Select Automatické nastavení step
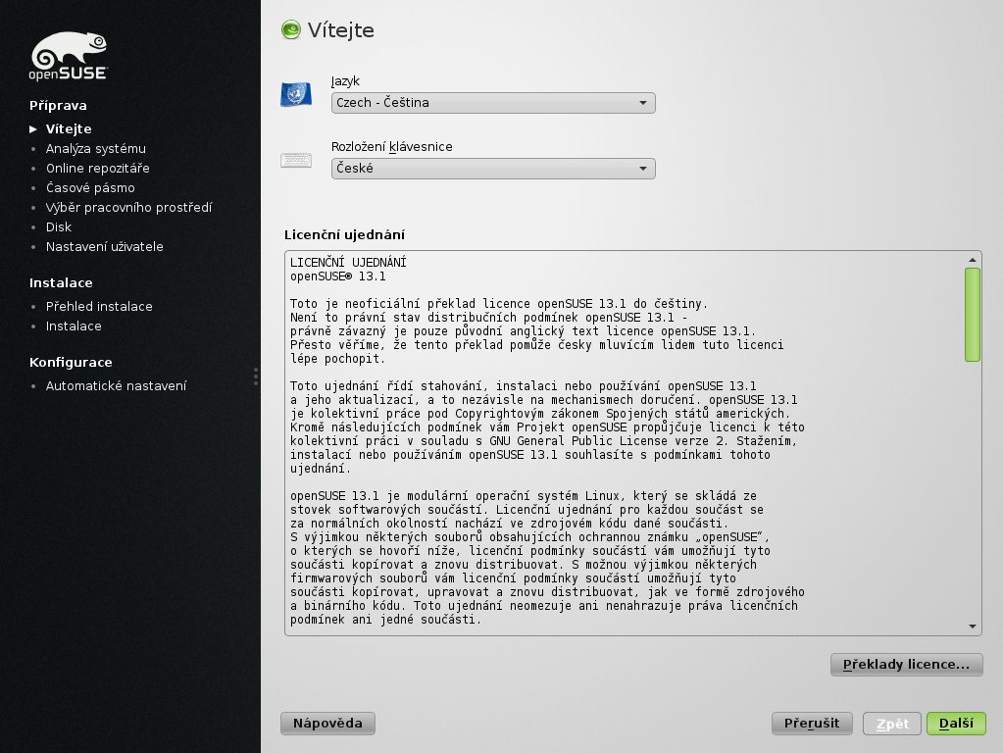The width and height of the screenshot is (1003, 753). (116, 385)
